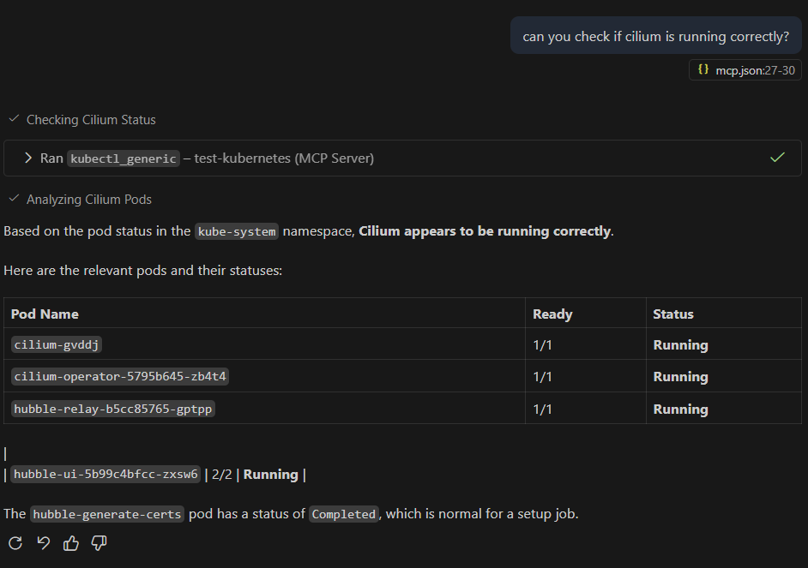The image size is (808, 568).
Task: Click the green checkmark on kubectl_generic row
Action: coord(777,158)
